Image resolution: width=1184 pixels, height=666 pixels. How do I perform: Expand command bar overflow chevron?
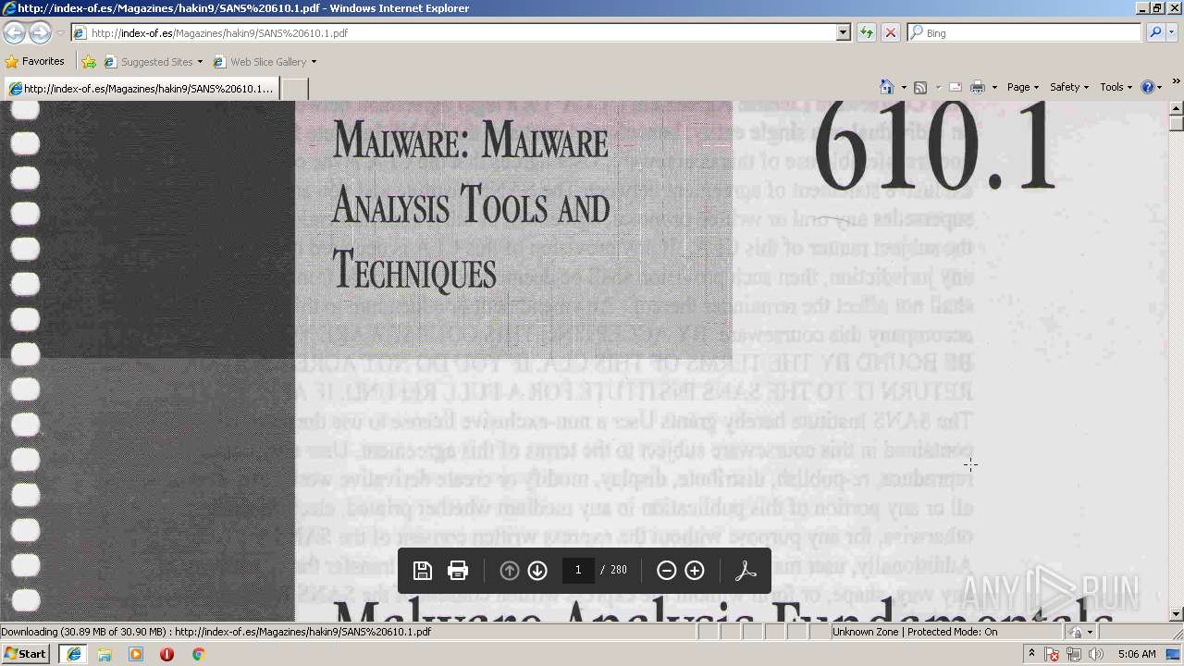[1176, 81]
